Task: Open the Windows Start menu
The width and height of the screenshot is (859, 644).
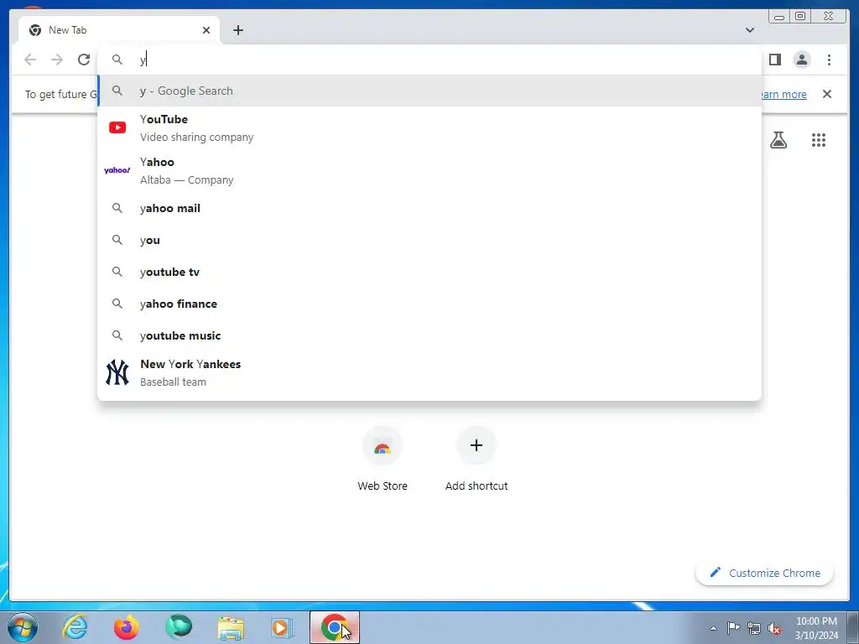Action: (x=22, y=627)
